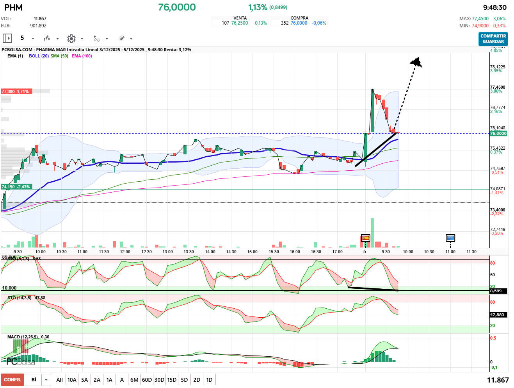
Task: Toggle the BOLL (20) indicator label
Action: coord(39,56)
